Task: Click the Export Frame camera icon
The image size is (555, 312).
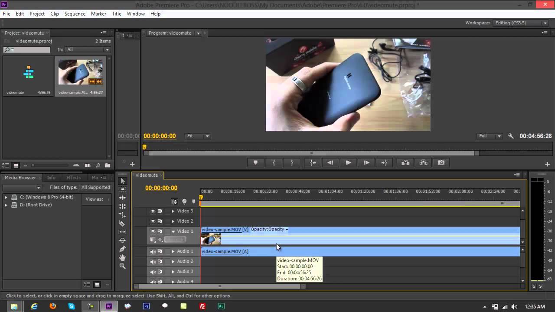Action: click(x=441, y=162)
